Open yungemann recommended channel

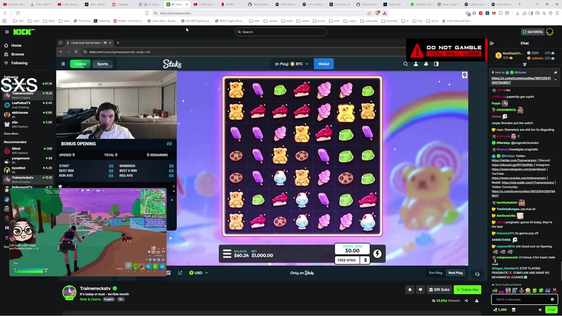(27, 160)
